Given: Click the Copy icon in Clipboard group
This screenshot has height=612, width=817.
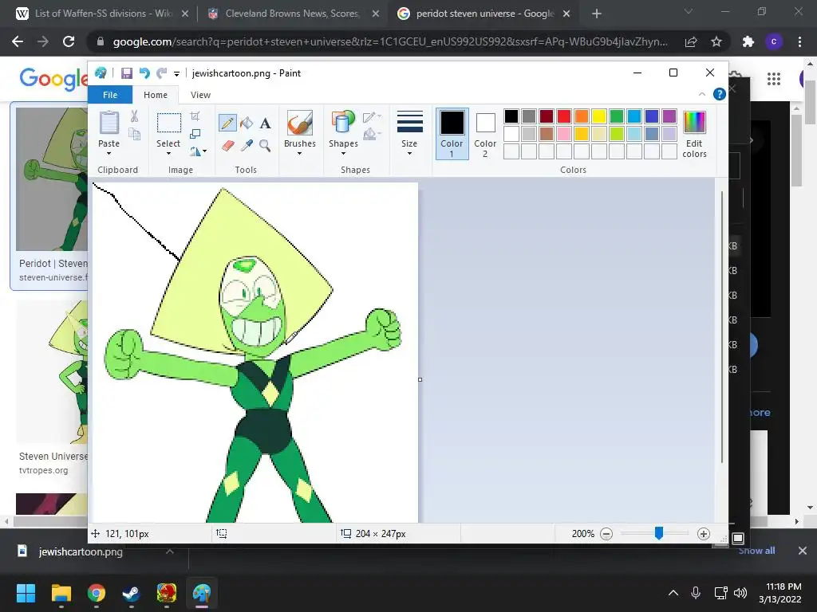Looking at the screenshot, I should point(134,134).
